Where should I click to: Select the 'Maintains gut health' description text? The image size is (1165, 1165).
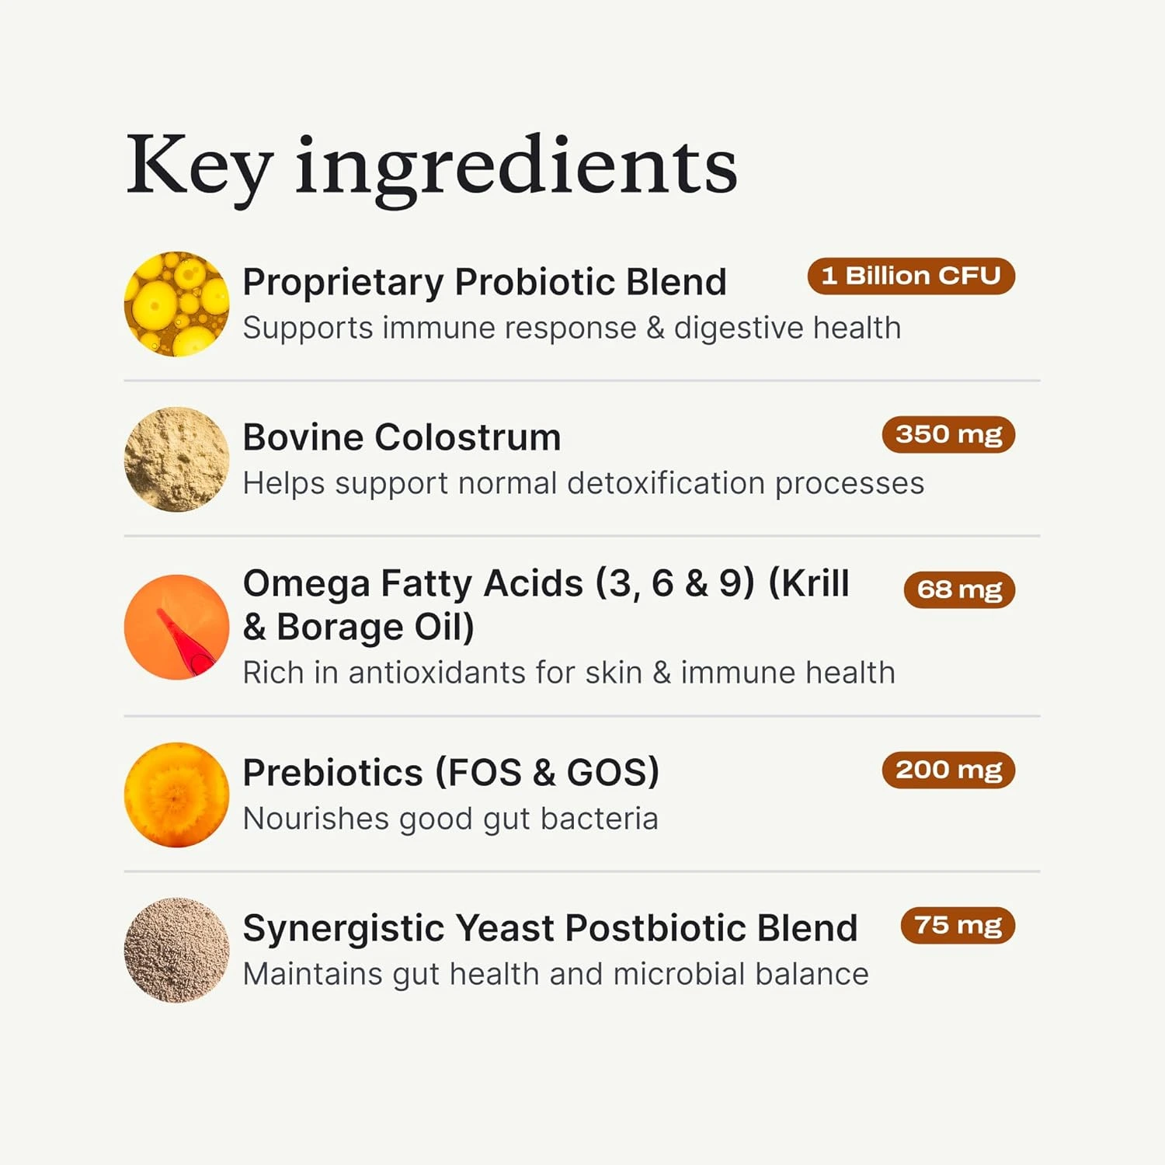point(555,975)
